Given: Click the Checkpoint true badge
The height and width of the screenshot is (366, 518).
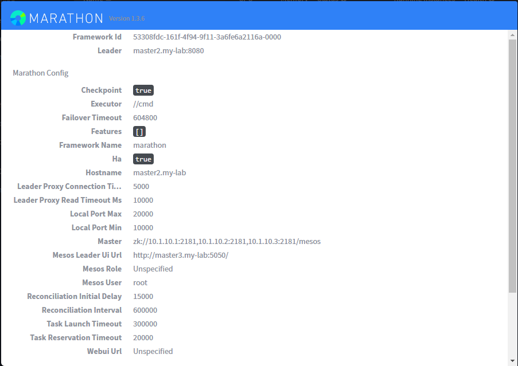Looking at the screenshot, I should click(x=143, y=90).
